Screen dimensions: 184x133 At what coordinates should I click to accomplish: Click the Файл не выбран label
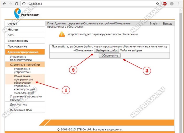(131, 50)
